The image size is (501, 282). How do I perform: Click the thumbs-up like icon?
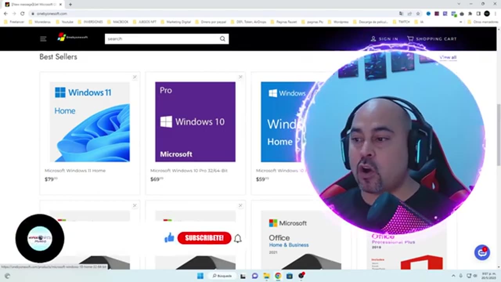pos(169,237)
